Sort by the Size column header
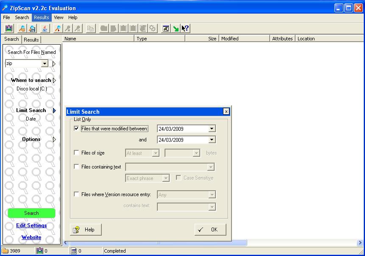This screenshot has width=365, height=256. 202,39
